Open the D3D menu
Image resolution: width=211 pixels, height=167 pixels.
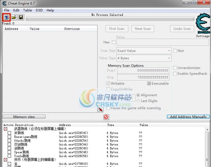[x=39, y=10]
